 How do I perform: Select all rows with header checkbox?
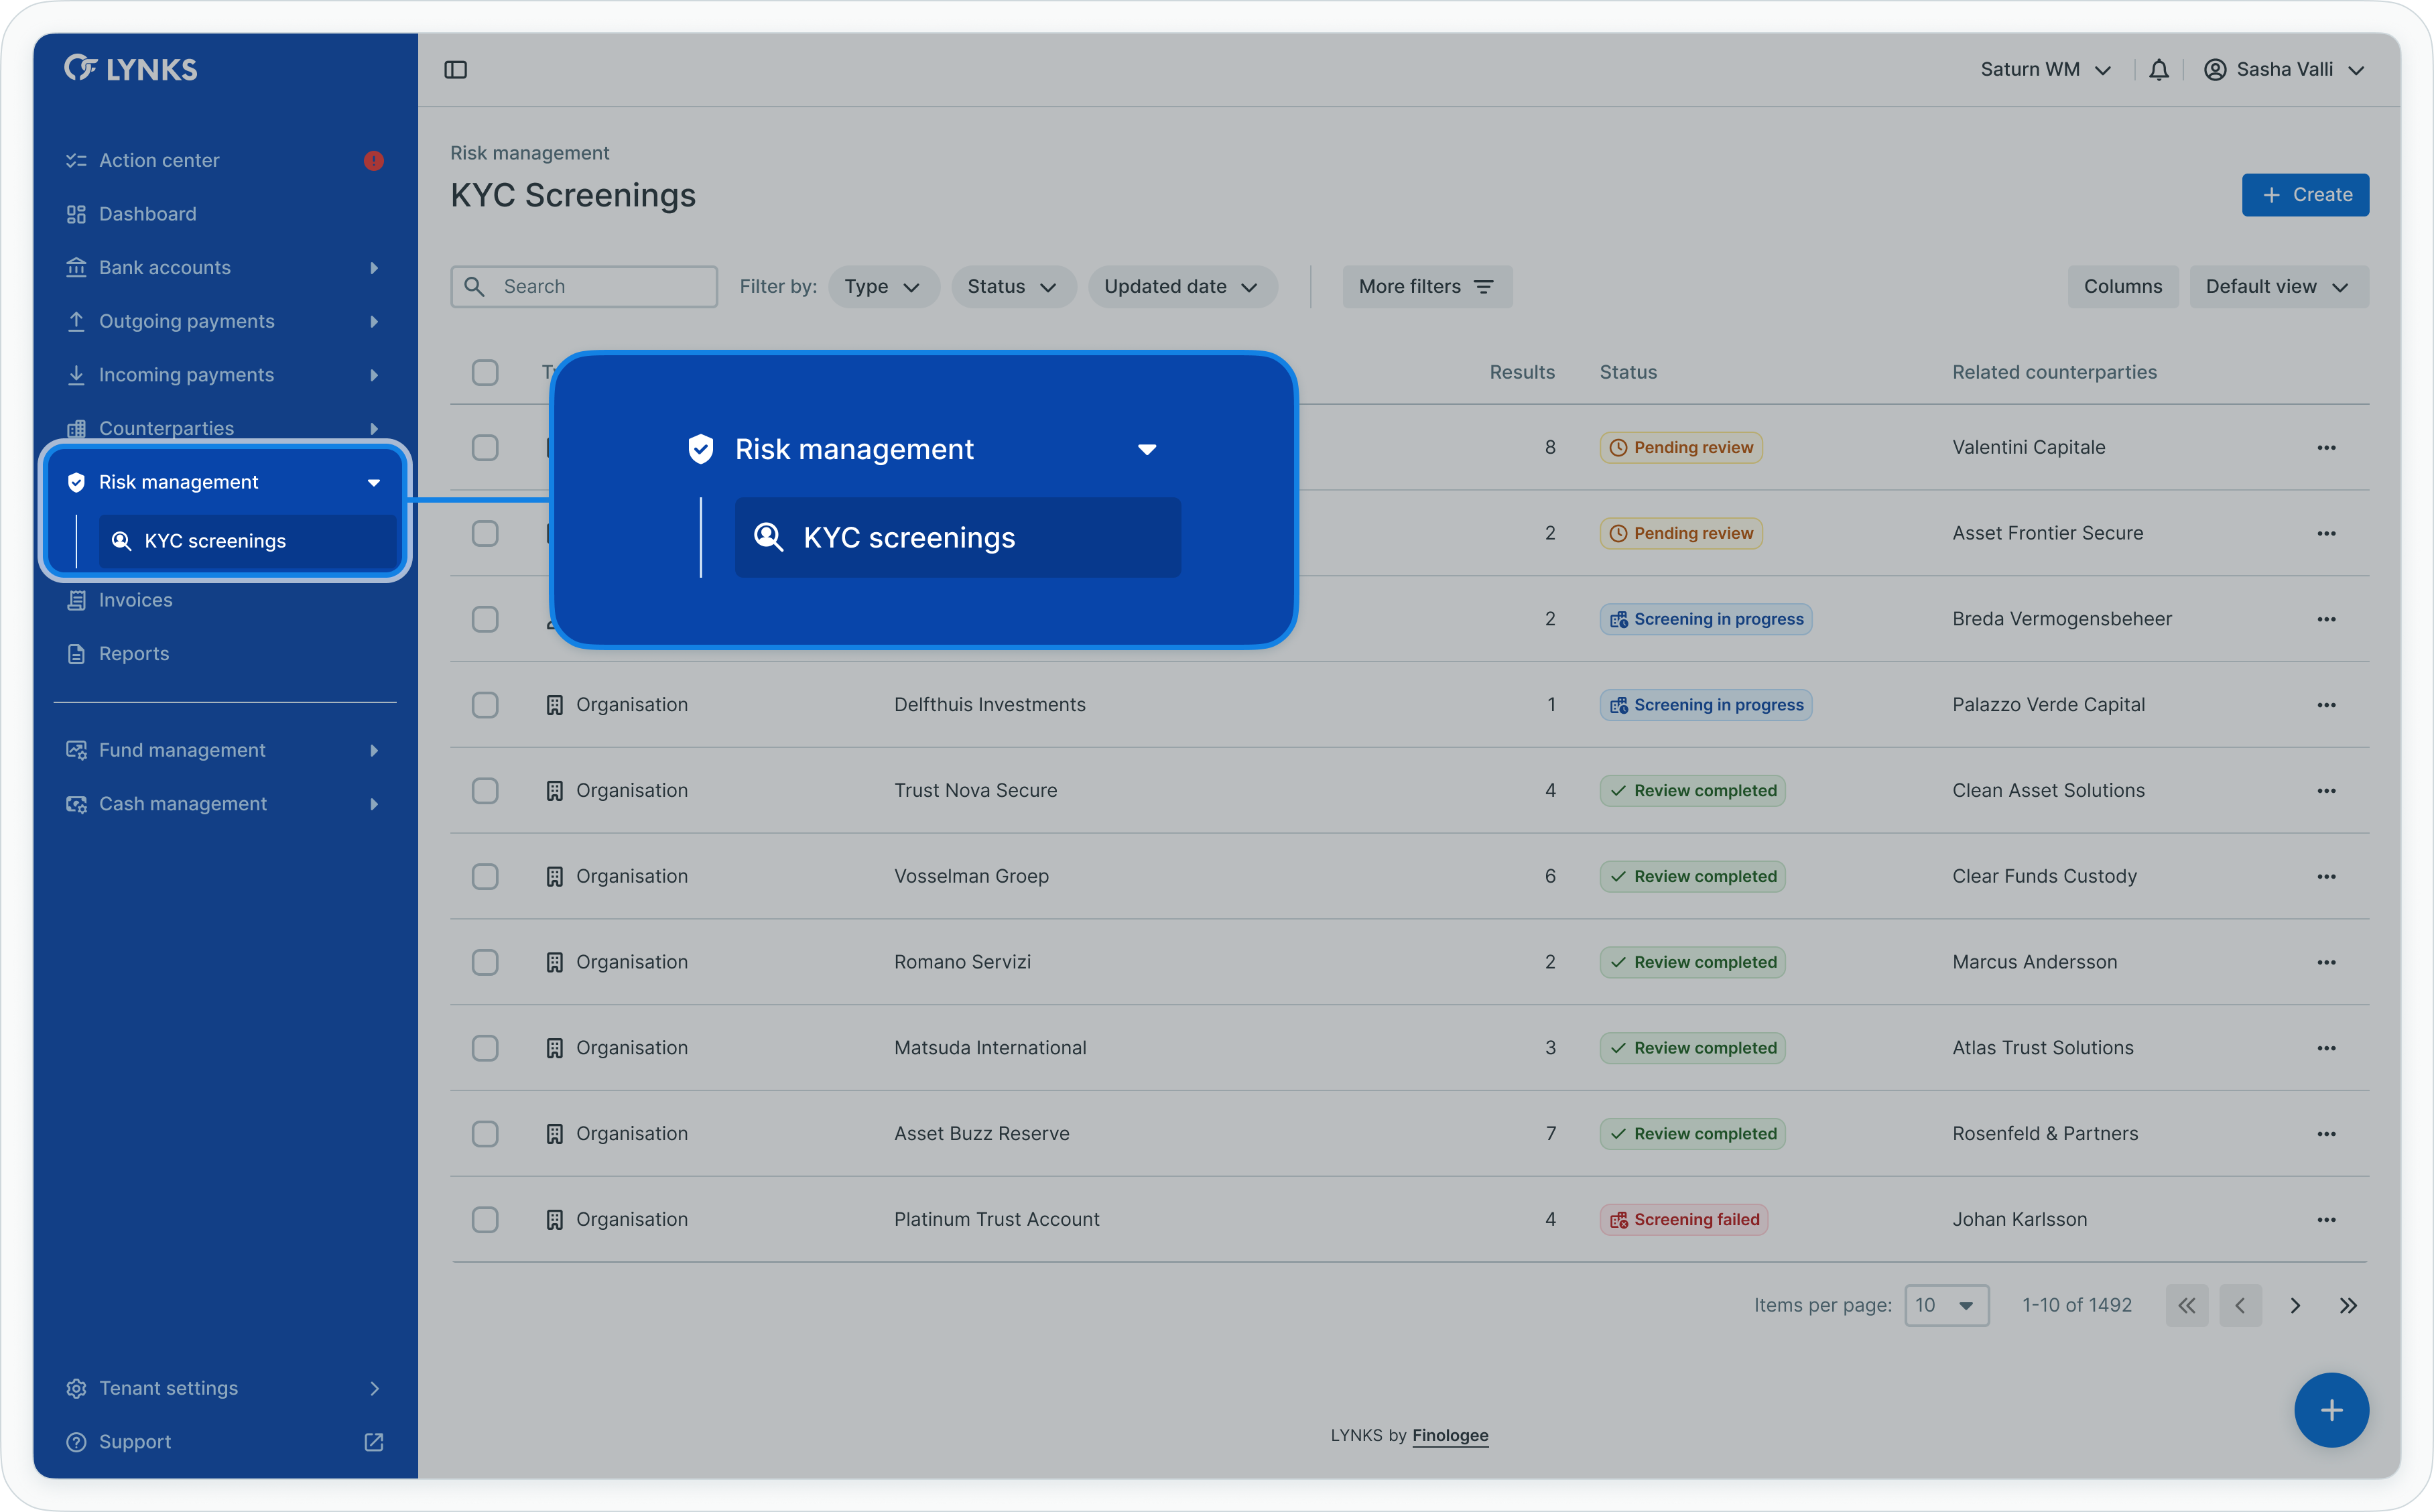[x=485, y=372]
